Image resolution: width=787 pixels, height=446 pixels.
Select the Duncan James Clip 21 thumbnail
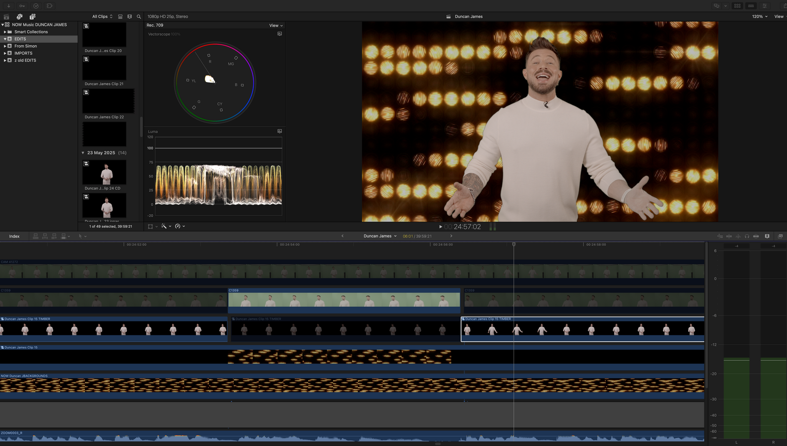point(104,68)
